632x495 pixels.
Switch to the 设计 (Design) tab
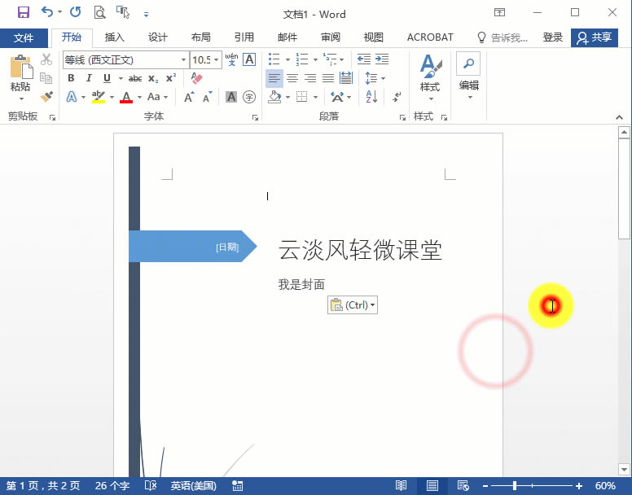point(158,37)
